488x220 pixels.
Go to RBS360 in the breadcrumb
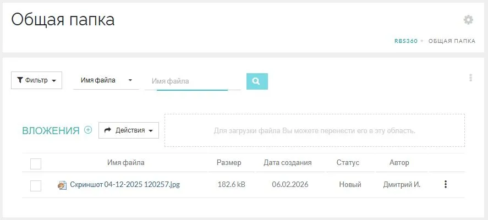(406, 41)
